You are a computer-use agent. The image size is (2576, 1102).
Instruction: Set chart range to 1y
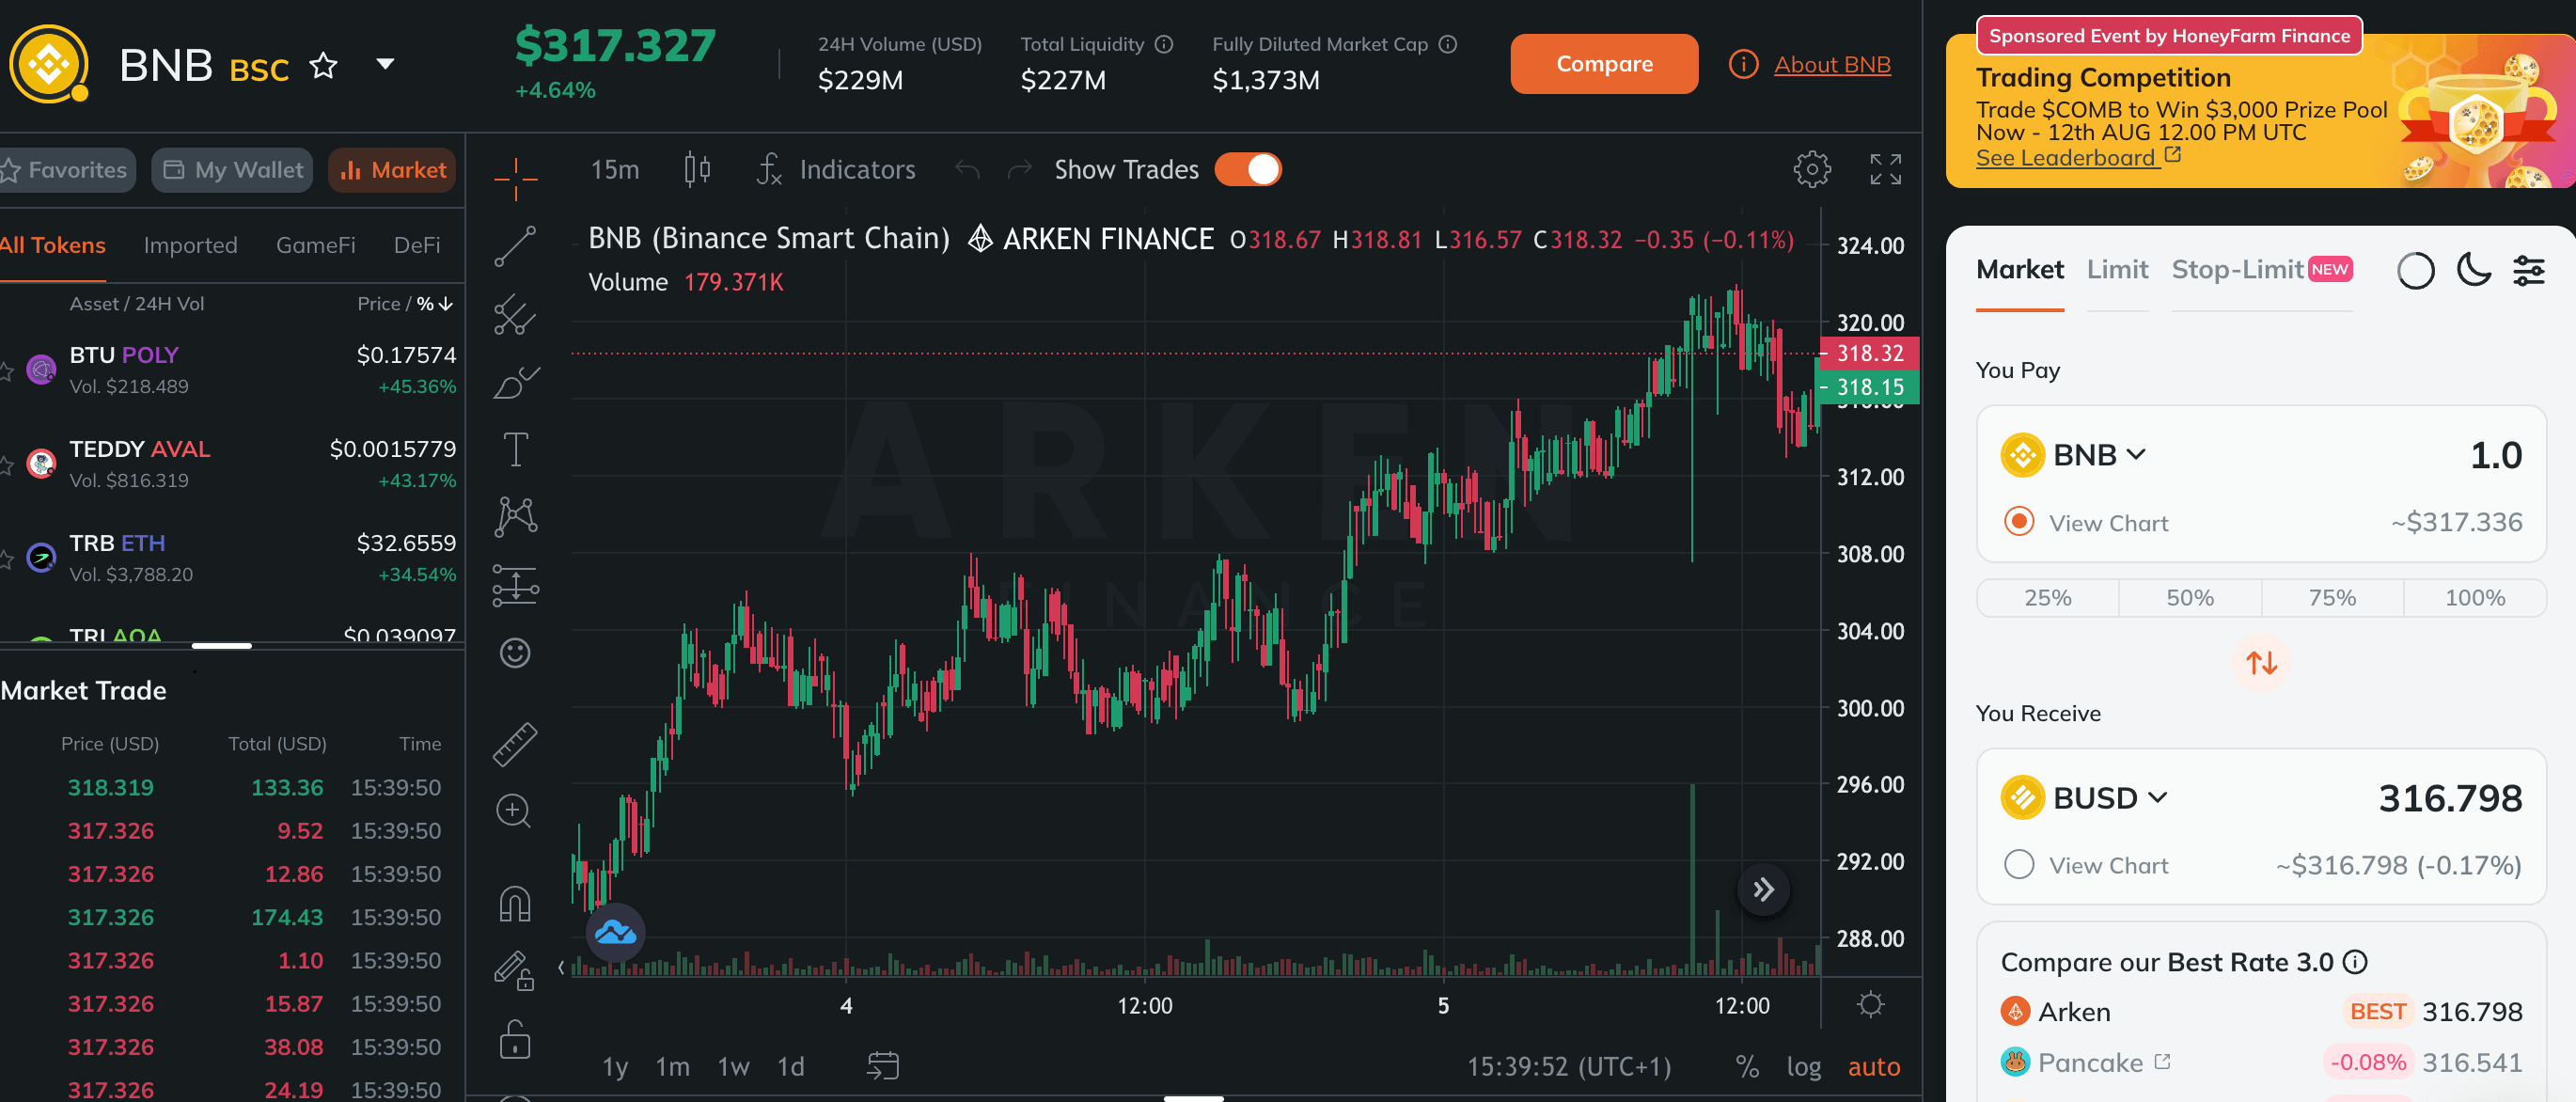(615, 1067)
